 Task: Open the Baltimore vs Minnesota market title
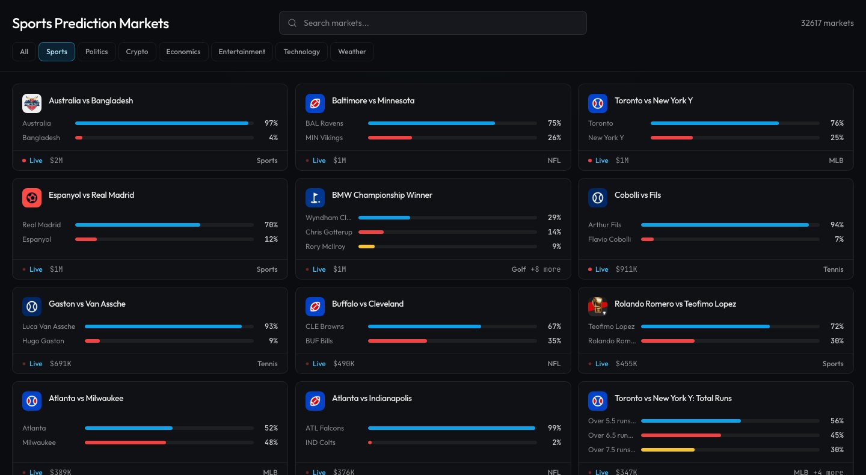coord(373,100)
